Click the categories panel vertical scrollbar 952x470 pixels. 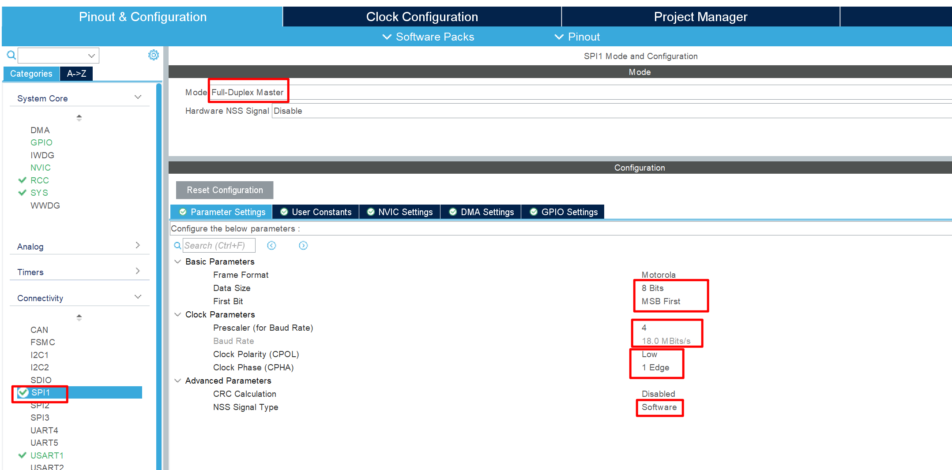[159, 276]
